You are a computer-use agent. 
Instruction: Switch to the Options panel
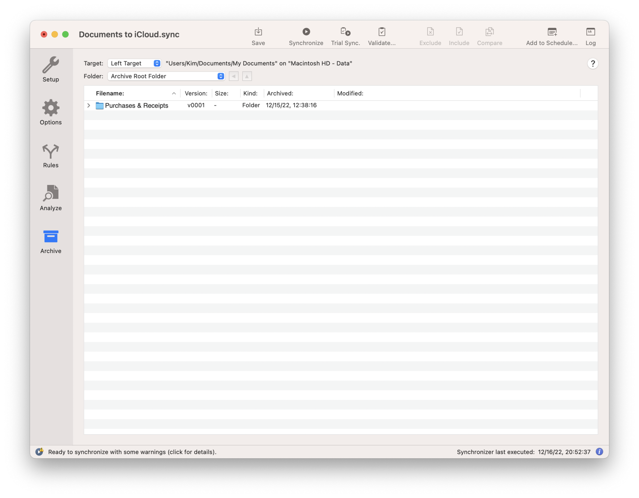point(51,112)
